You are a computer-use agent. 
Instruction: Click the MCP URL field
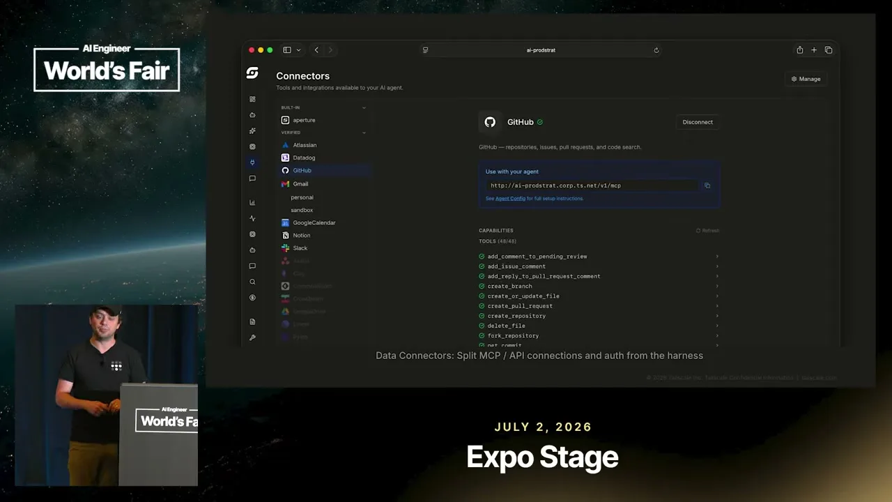pos(592,185)
